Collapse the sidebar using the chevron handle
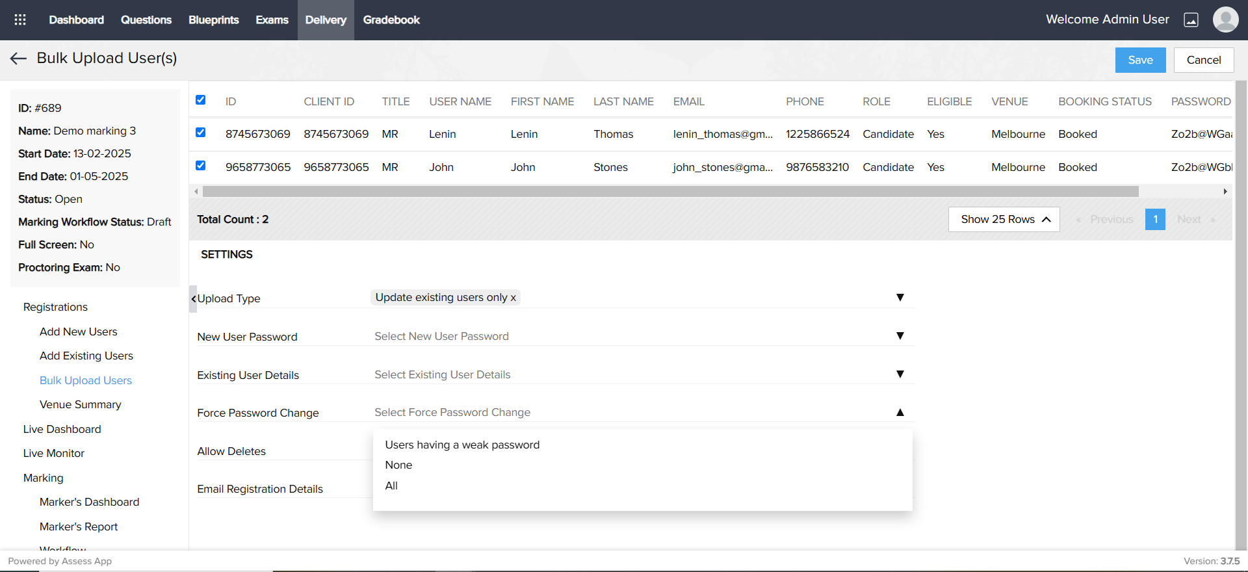Viewport: 1248px width, 572px height. coord(193,299)
